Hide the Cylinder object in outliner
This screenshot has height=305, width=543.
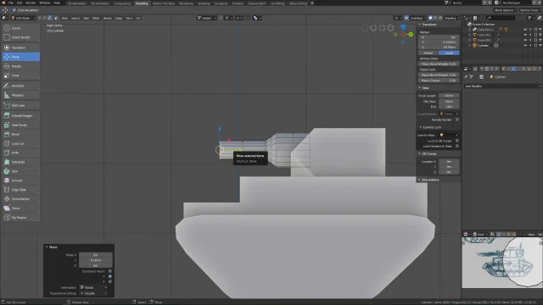[525, 45]
